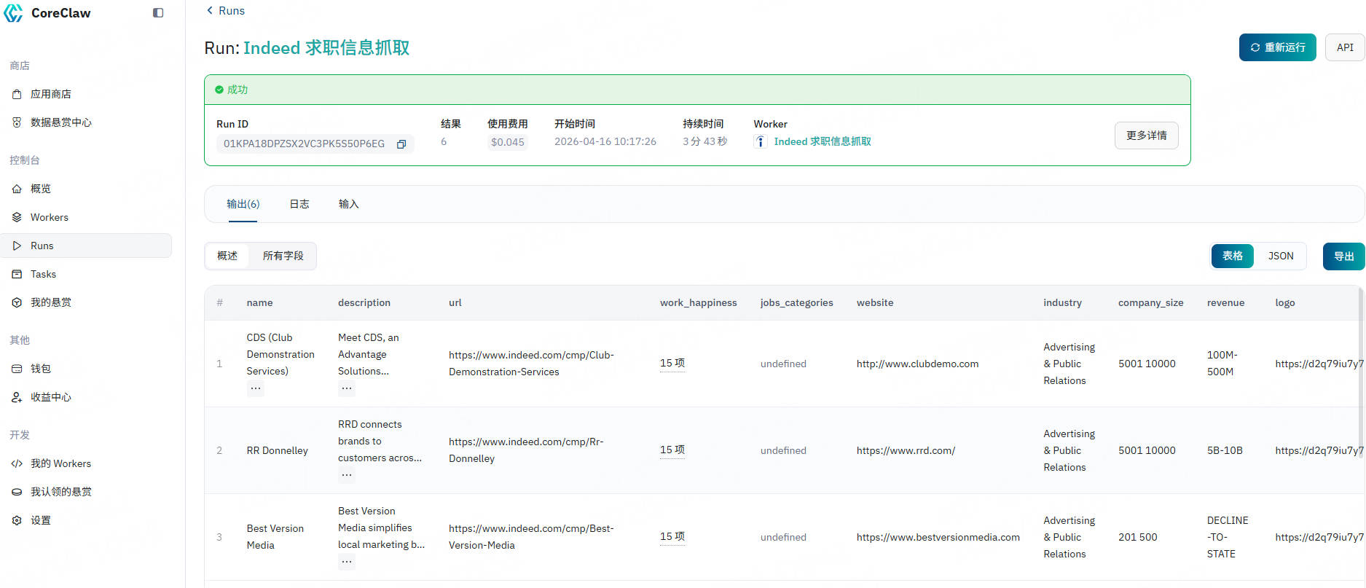Open the Indeed 求职信息抓取 title link
1366x588 pixels.
tap(326, 48)
